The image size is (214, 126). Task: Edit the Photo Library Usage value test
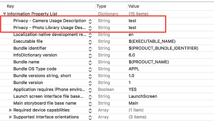click(x=132, y=28)
